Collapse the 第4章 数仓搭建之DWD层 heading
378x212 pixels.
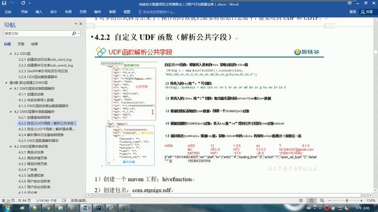click(x=6, y=82)
